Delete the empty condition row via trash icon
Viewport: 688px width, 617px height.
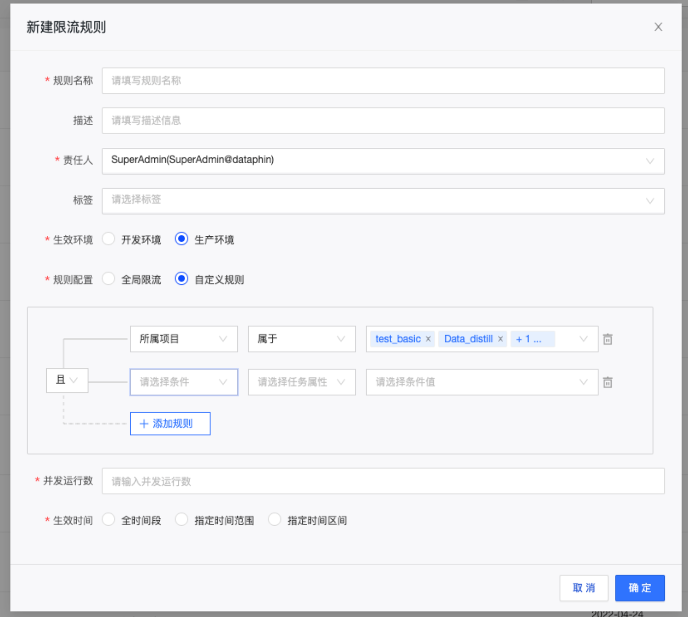pos(607,382)
